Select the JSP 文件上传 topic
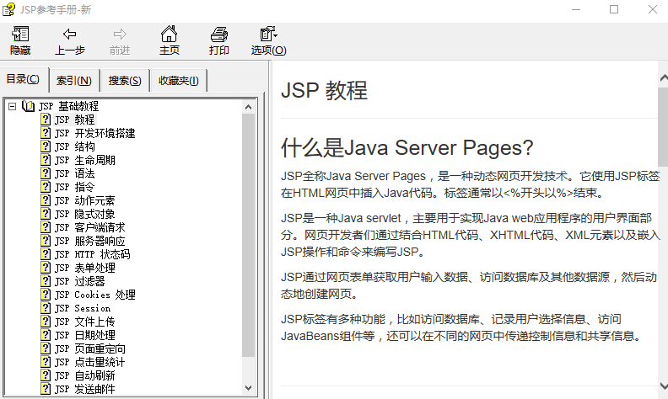 pos(84,322)
